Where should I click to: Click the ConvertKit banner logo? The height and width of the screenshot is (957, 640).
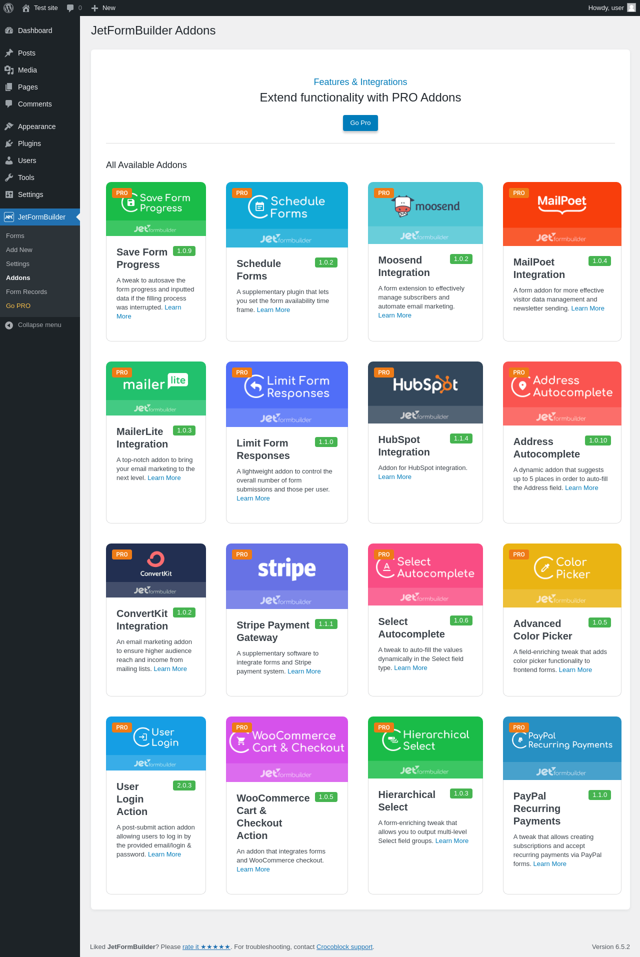156,564
